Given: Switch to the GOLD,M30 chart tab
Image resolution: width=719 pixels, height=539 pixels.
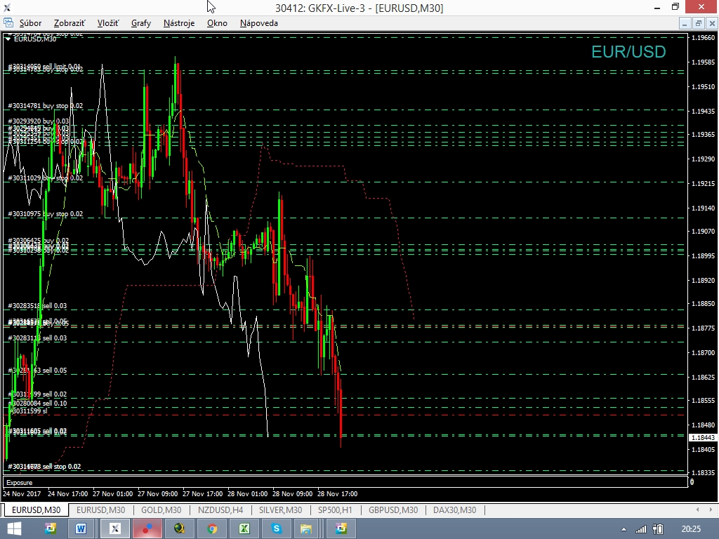Looking at the screenshot, I should click(161, 510).
